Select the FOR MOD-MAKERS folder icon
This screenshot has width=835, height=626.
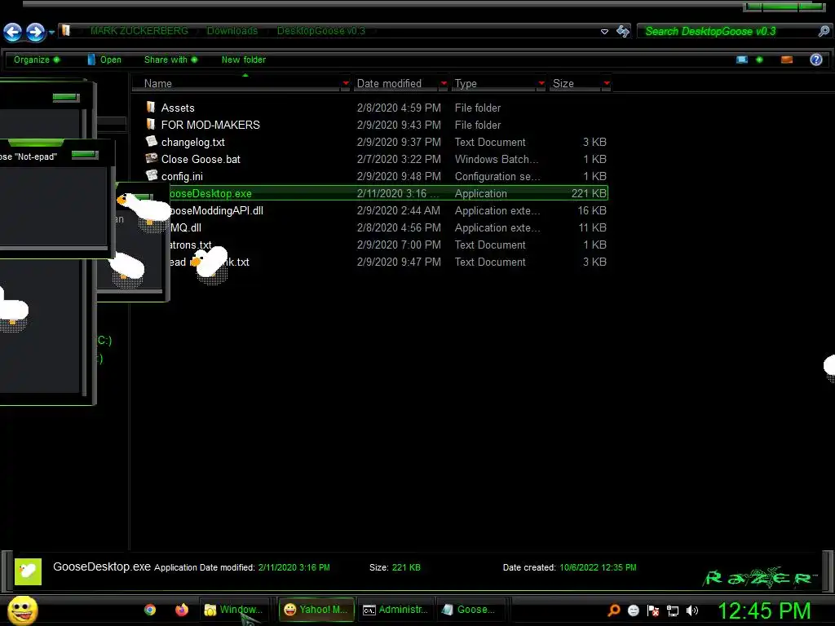point(151,124)
